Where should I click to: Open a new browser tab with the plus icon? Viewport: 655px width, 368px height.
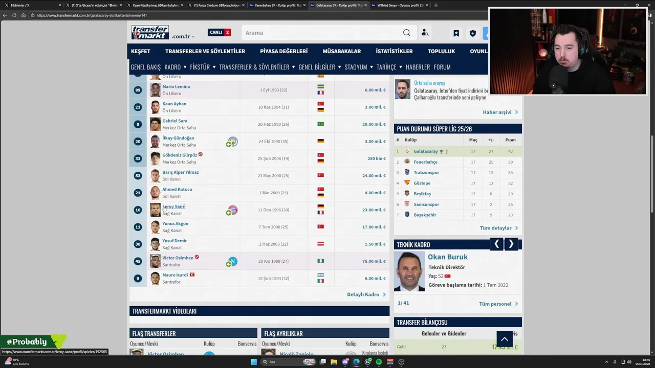[435, 5]
